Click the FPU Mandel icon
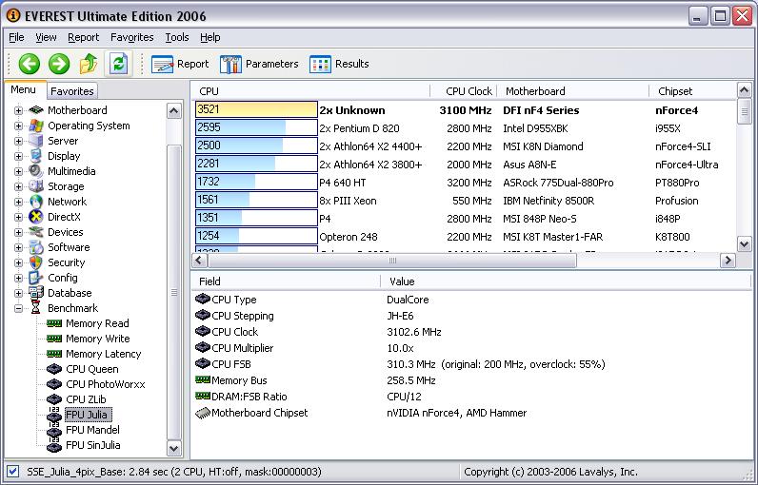Viewport: 758px width, 485px height. [54, 429]
